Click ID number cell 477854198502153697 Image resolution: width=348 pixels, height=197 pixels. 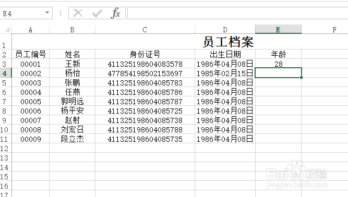tap(145, 73)
